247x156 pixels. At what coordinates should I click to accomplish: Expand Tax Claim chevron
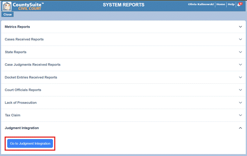(x=240, y=115)
